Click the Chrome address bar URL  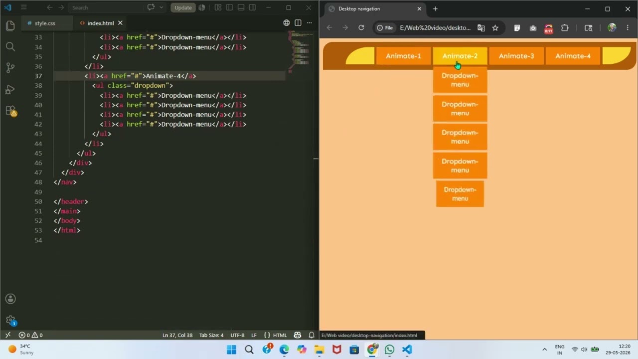tap(435, 28)
